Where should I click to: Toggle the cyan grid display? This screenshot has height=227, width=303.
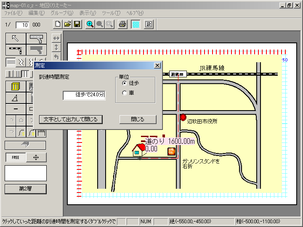[136, 24]
